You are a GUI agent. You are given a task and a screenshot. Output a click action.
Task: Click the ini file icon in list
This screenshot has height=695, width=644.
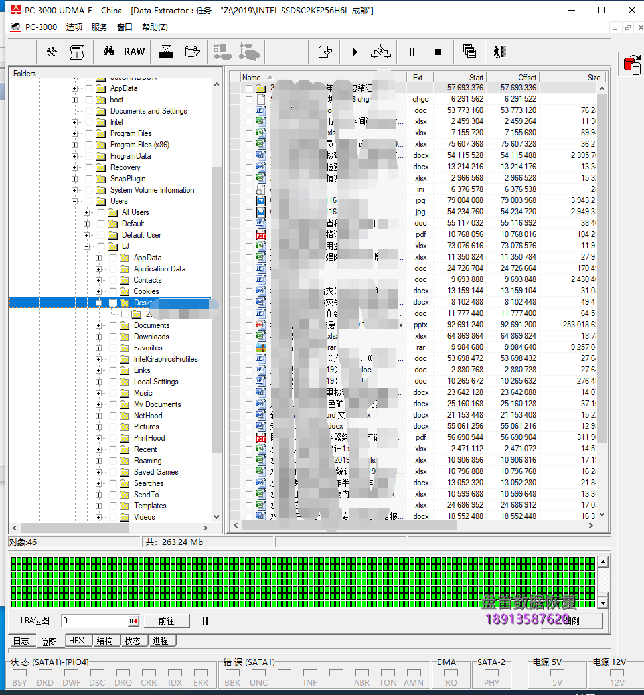coord(261,189)
